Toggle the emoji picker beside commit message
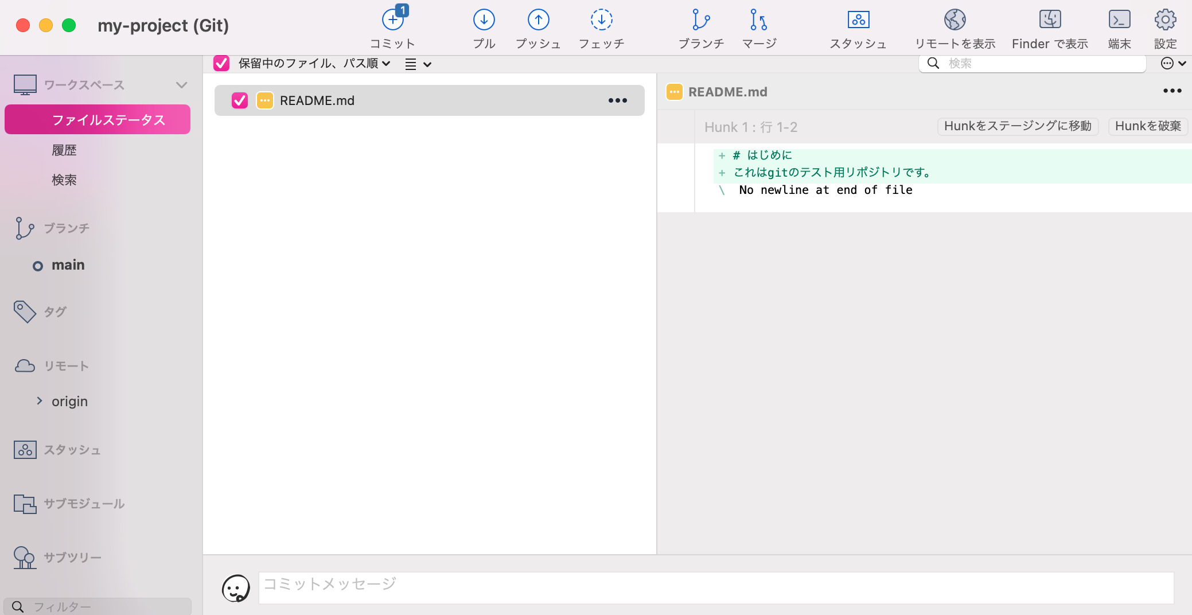 [235, 587]
